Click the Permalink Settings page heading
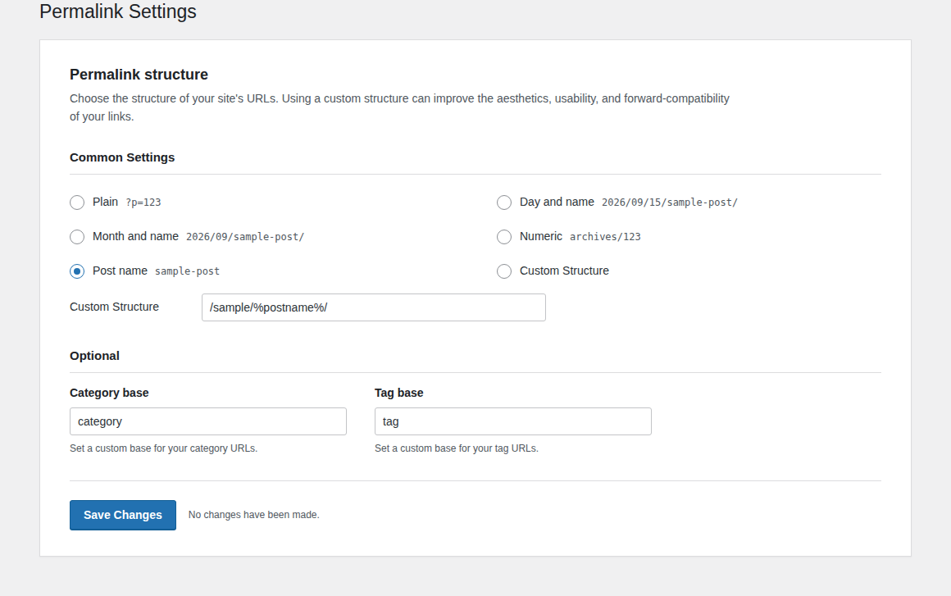This screenshot has height=596, width=951. (118, 11)
